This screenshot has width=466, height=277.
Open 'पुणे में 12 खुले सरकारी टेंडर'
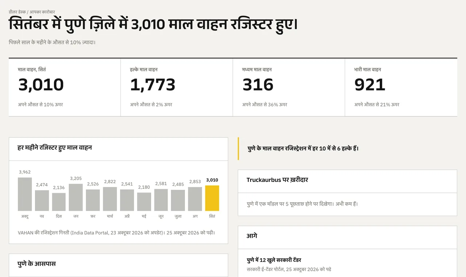point(274,260)
